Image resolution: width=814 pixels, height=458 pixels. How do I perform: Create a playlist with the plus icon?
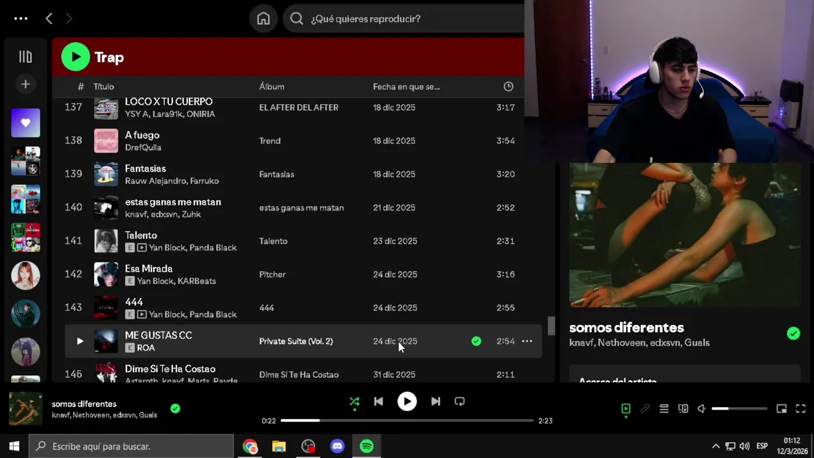[25, 84]
